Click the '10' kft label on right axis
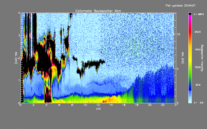207x129 pixels. (178, 34)
